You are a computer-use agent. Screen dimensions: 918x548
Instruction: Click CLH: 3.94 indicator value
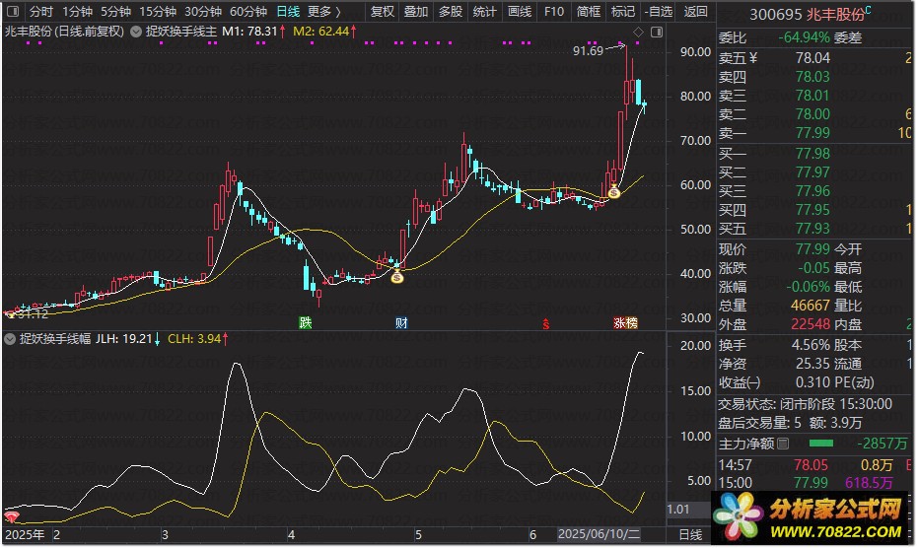coord(194,339)
